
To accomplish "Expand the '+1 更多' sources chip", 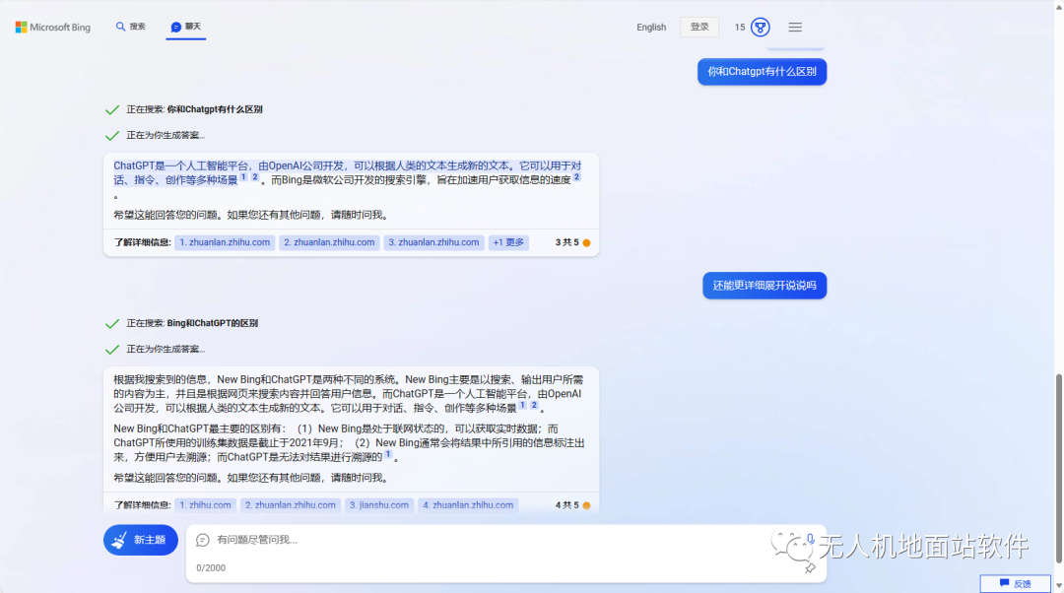I will pyautogui.click(x=509, y=242).
